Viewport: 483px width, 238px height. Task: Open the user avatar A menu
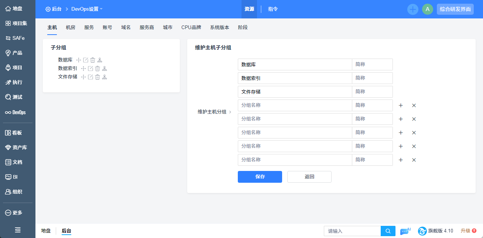[427, 9]
